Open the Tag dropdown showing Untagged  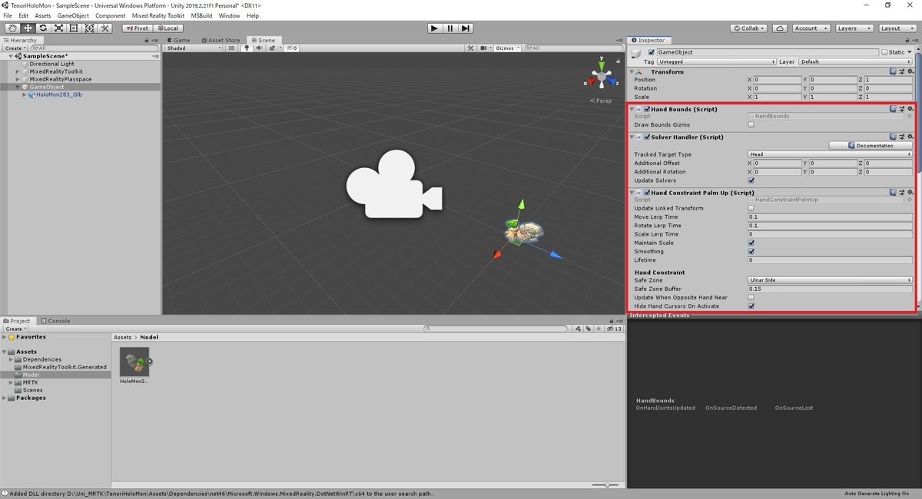tap(716, 61)
